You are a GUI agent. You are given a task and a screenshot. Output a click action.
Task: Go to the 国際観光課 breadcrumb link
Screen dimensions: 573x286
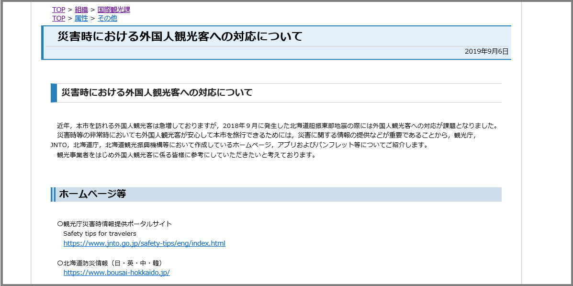pos(113,10)
